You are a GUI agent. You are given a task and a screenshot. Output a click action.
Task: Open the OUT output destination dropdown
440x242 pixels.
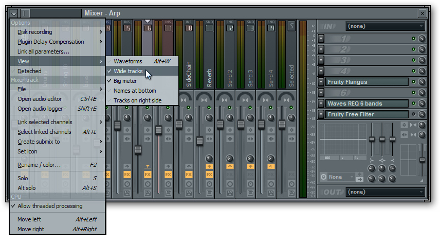[x=386, y=192]
